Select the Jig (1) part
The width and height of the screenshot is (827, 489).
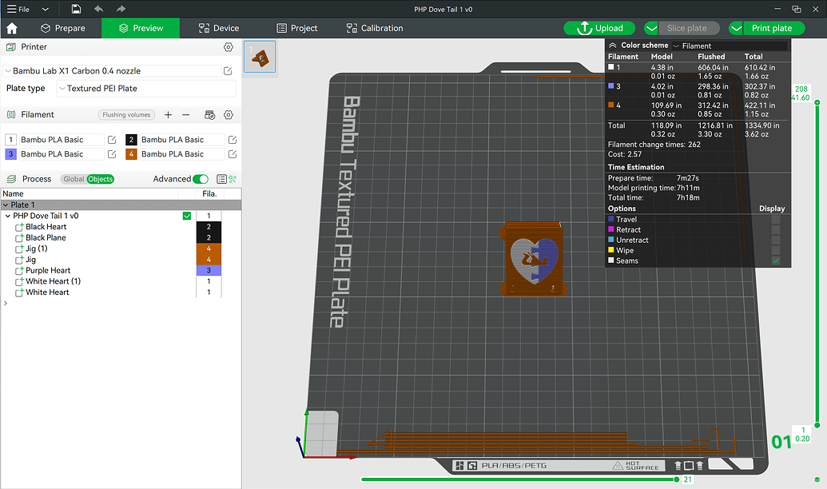[x=37, y=248]
